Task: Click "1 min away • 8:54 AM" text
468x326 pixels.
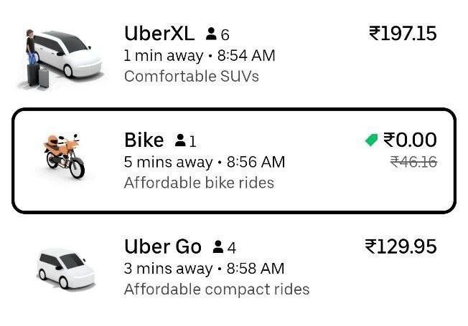Action: point(200,55)
